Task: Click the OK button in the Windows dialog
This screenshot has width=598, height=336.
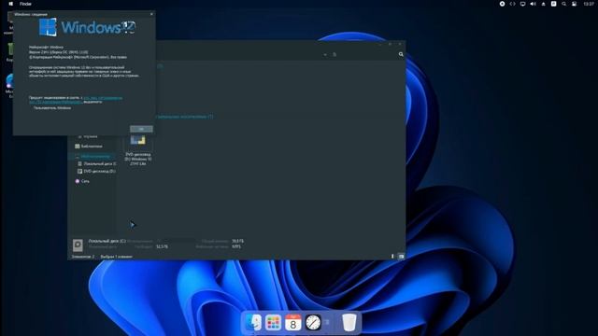Action: coord(141,129)
